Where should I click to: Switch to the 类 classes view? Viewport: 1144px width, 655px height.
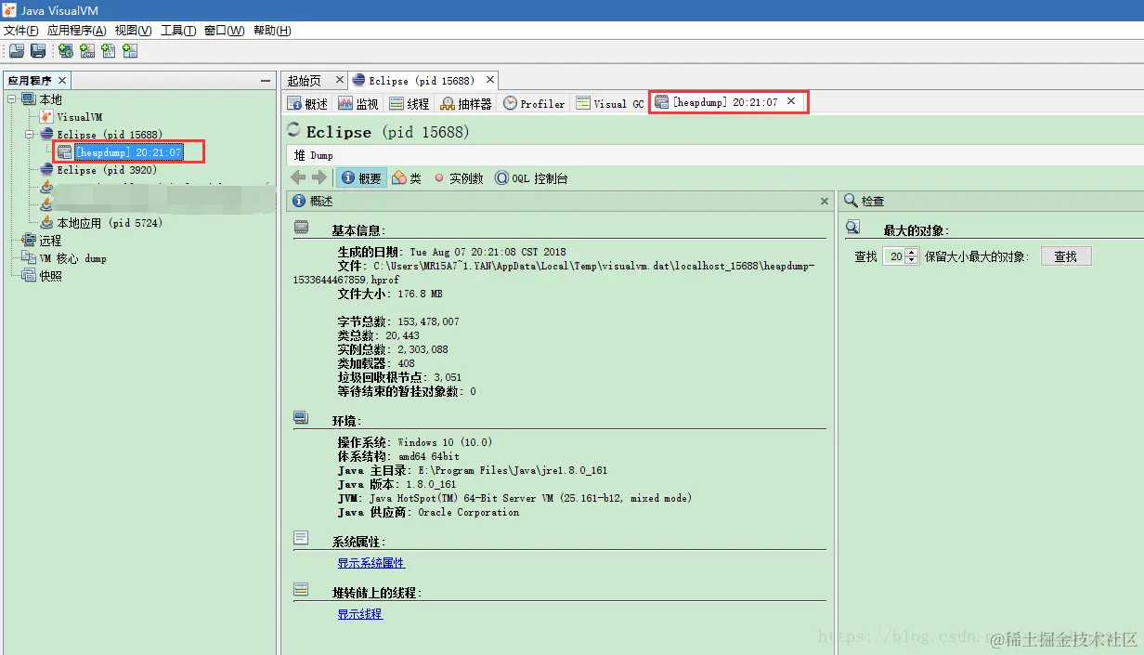tap(407, 177)
